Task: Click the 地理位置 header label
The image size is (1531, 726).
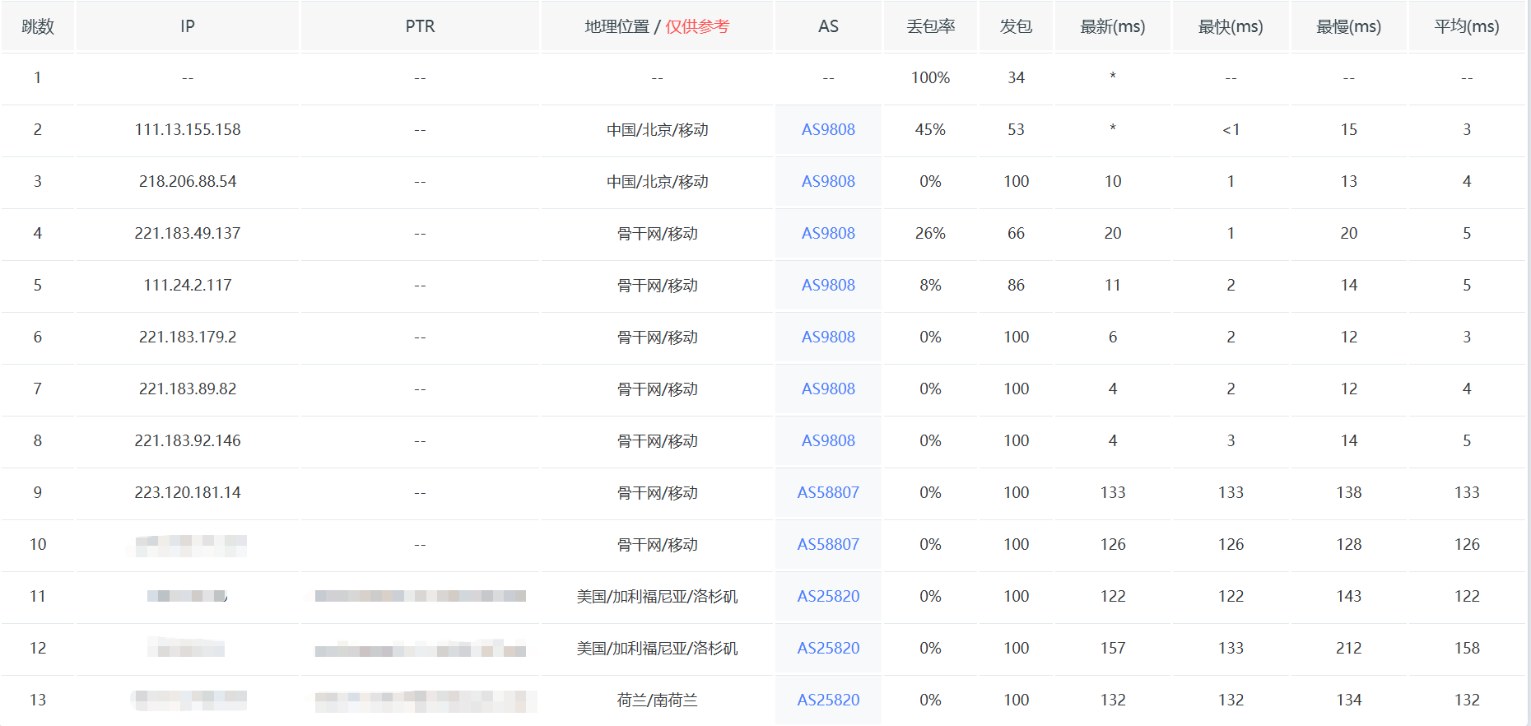Action: 617,26
